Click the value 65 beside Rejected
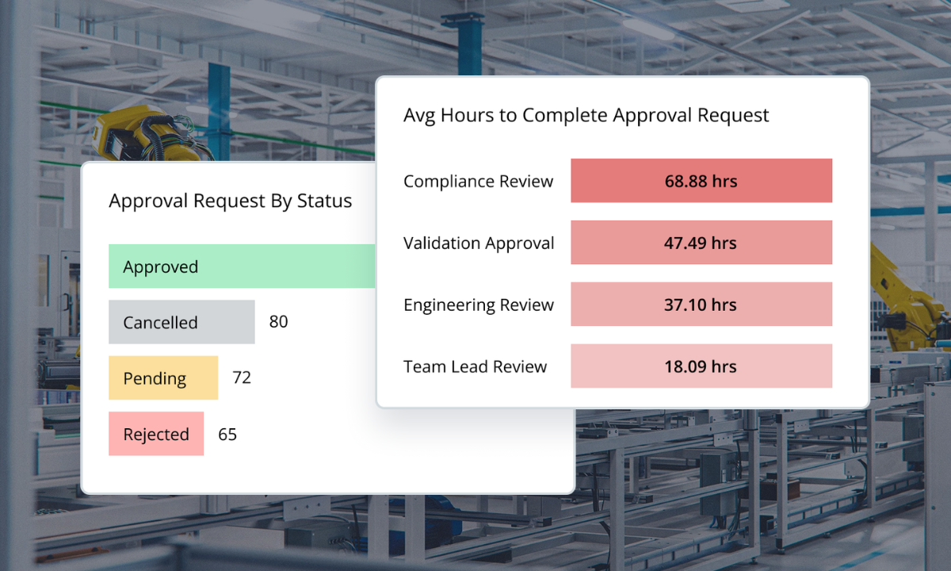951x571 pixels. tap(227, 434)
